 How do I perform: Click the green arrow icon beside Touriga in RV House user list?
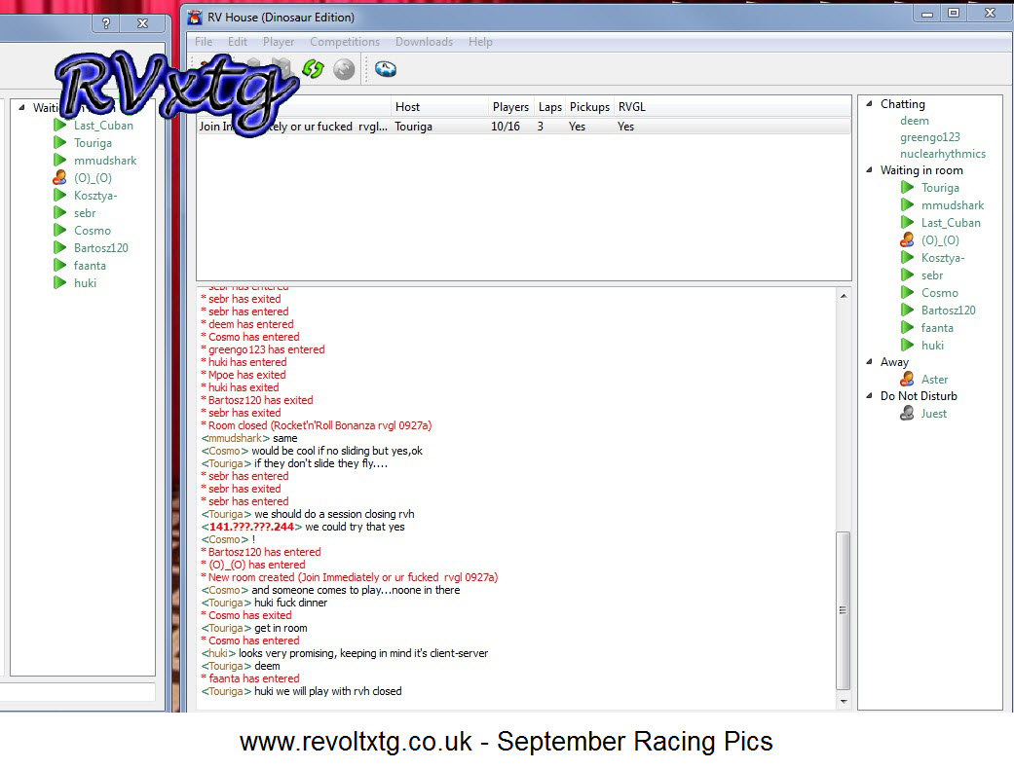click(x=908, y=188)
